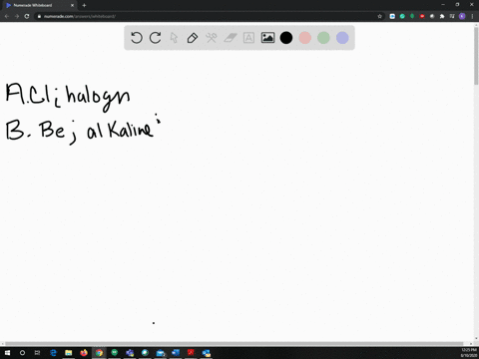Redo the whiteboard stroke
Image resolution: width=479 pixels, height=359 pixels.
tap(155, 38)
